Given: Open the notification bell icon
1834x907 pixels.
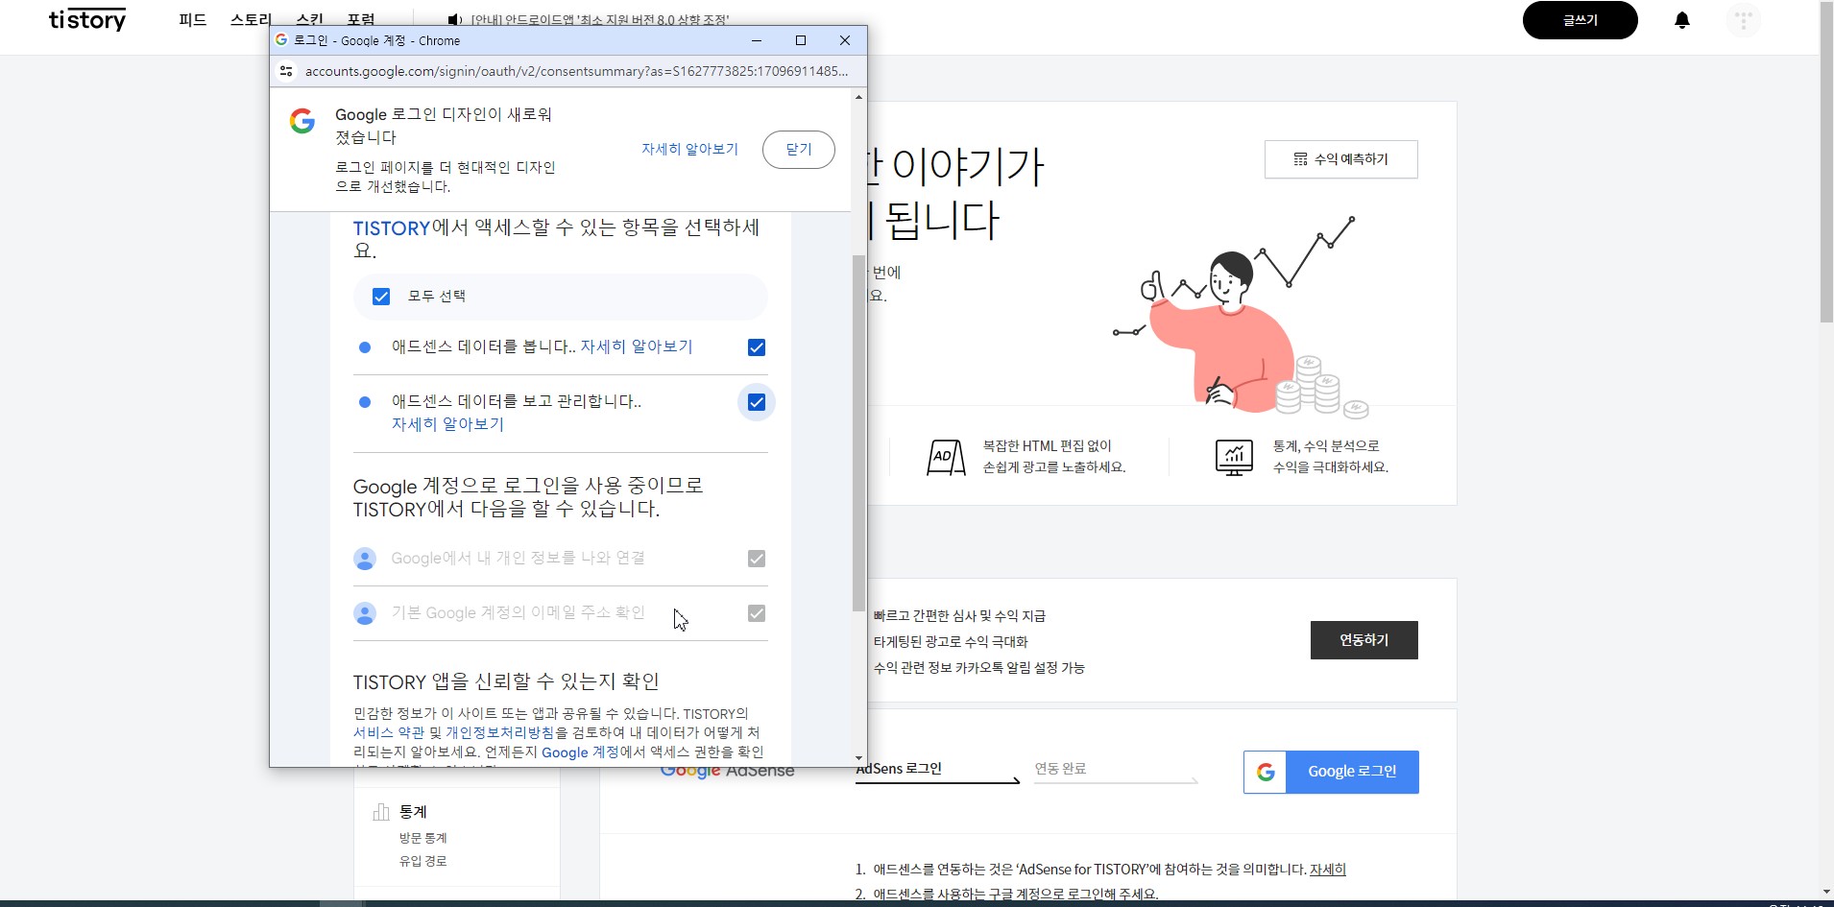Looking at the screenshot, I should point(1681,20).
